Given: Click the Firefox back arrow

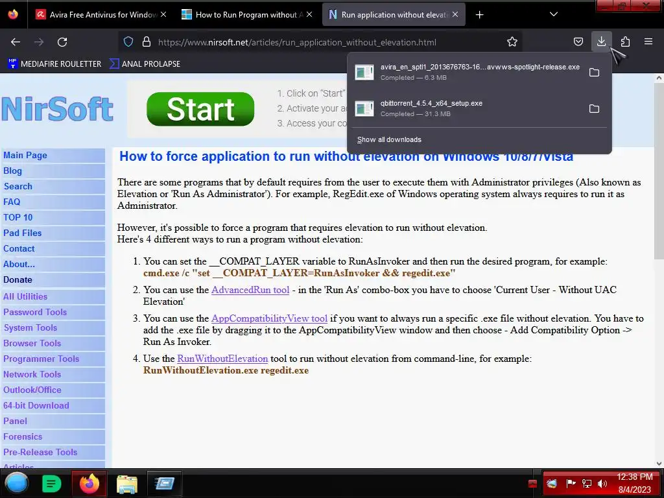Looking at the screenshot, I should pyautogui.click(x=16, y=42).
